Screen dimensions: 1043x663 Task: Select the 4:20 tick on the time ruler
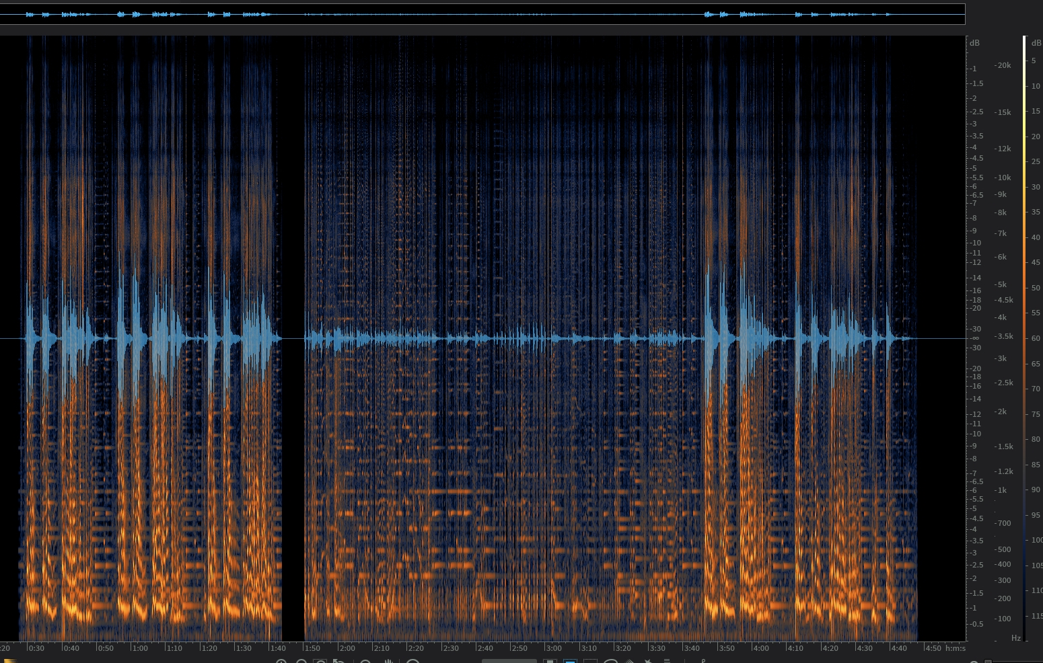[x=830, y=648]
